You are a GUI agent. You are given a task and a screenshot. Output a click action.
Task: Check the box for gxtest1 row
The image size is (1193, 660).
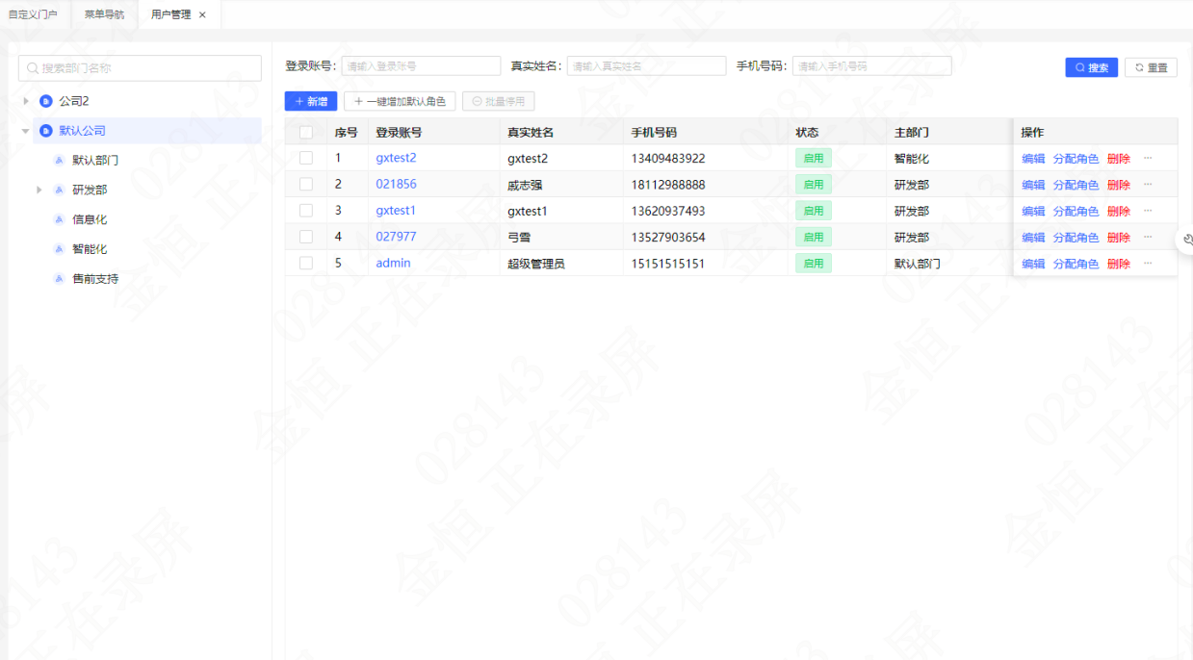coord(306,211)
